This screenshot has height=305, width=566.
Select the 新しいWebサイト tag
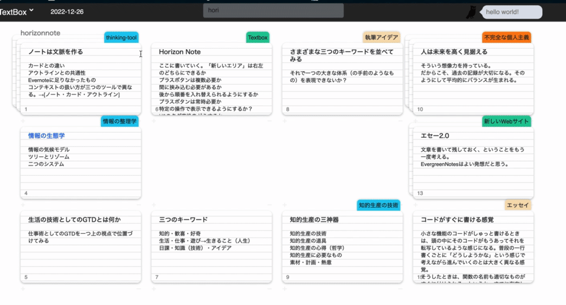tap(507, 121)
